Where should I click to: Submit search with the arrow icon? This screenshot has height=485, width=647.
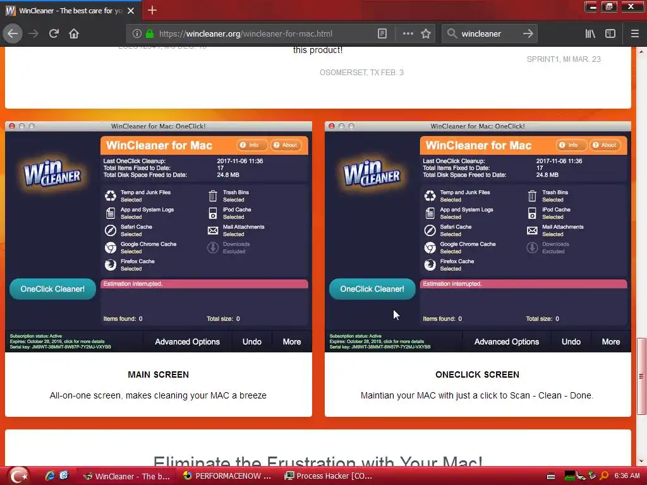[528, 33]
